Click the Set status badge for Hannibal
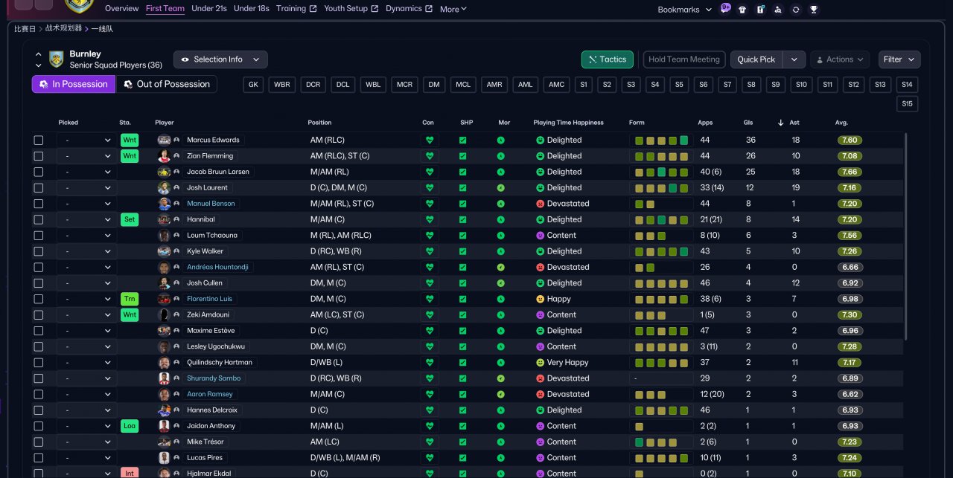 tap(130, 219)
